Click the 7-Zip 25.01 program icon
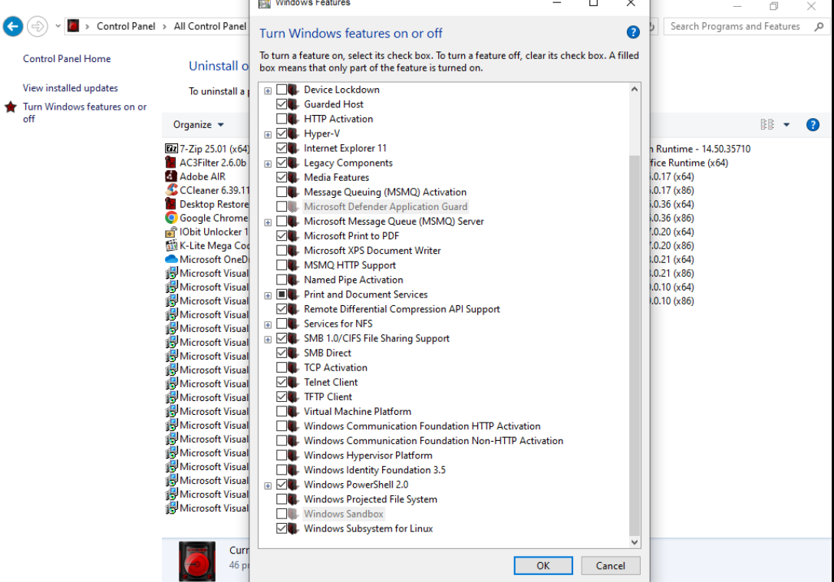Screen dimensions: 834x582 [171, 149]
